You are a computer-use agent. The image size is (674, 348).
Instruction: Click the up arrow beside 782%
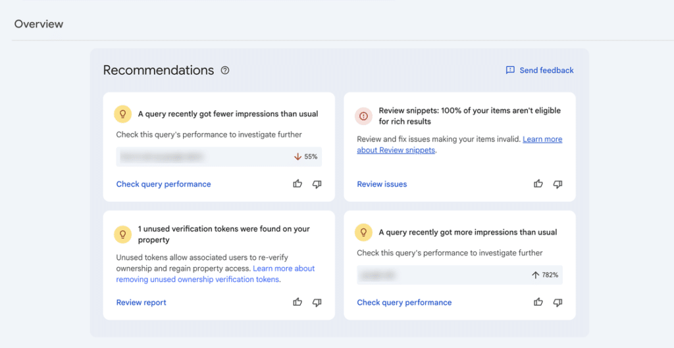click(x=535, y=275)
